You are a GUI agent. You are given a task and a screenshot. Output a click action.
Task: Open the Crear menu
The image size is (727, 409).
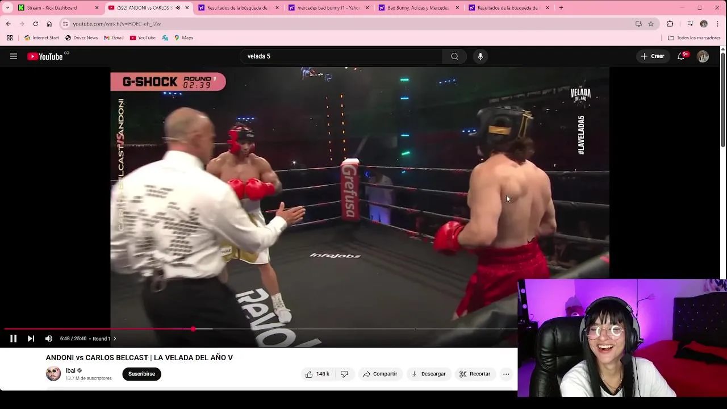click(x=652, y=56)
